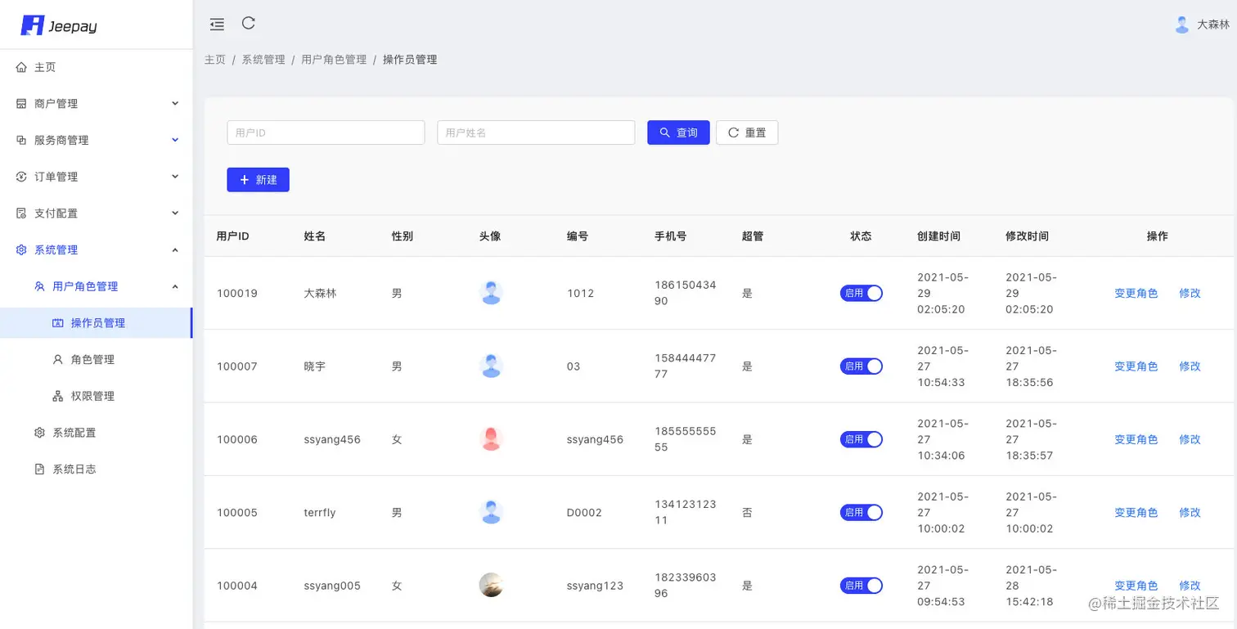The width and height of the screenshot is (1237, 629).
Task: Click 编号 cell ssyang123
Action: click(595, 586)
